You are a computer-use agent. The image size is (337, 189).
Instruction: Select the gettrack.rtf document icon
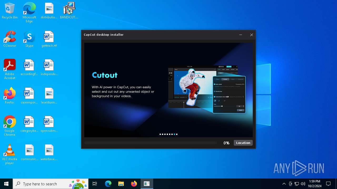tap(49, 39)
